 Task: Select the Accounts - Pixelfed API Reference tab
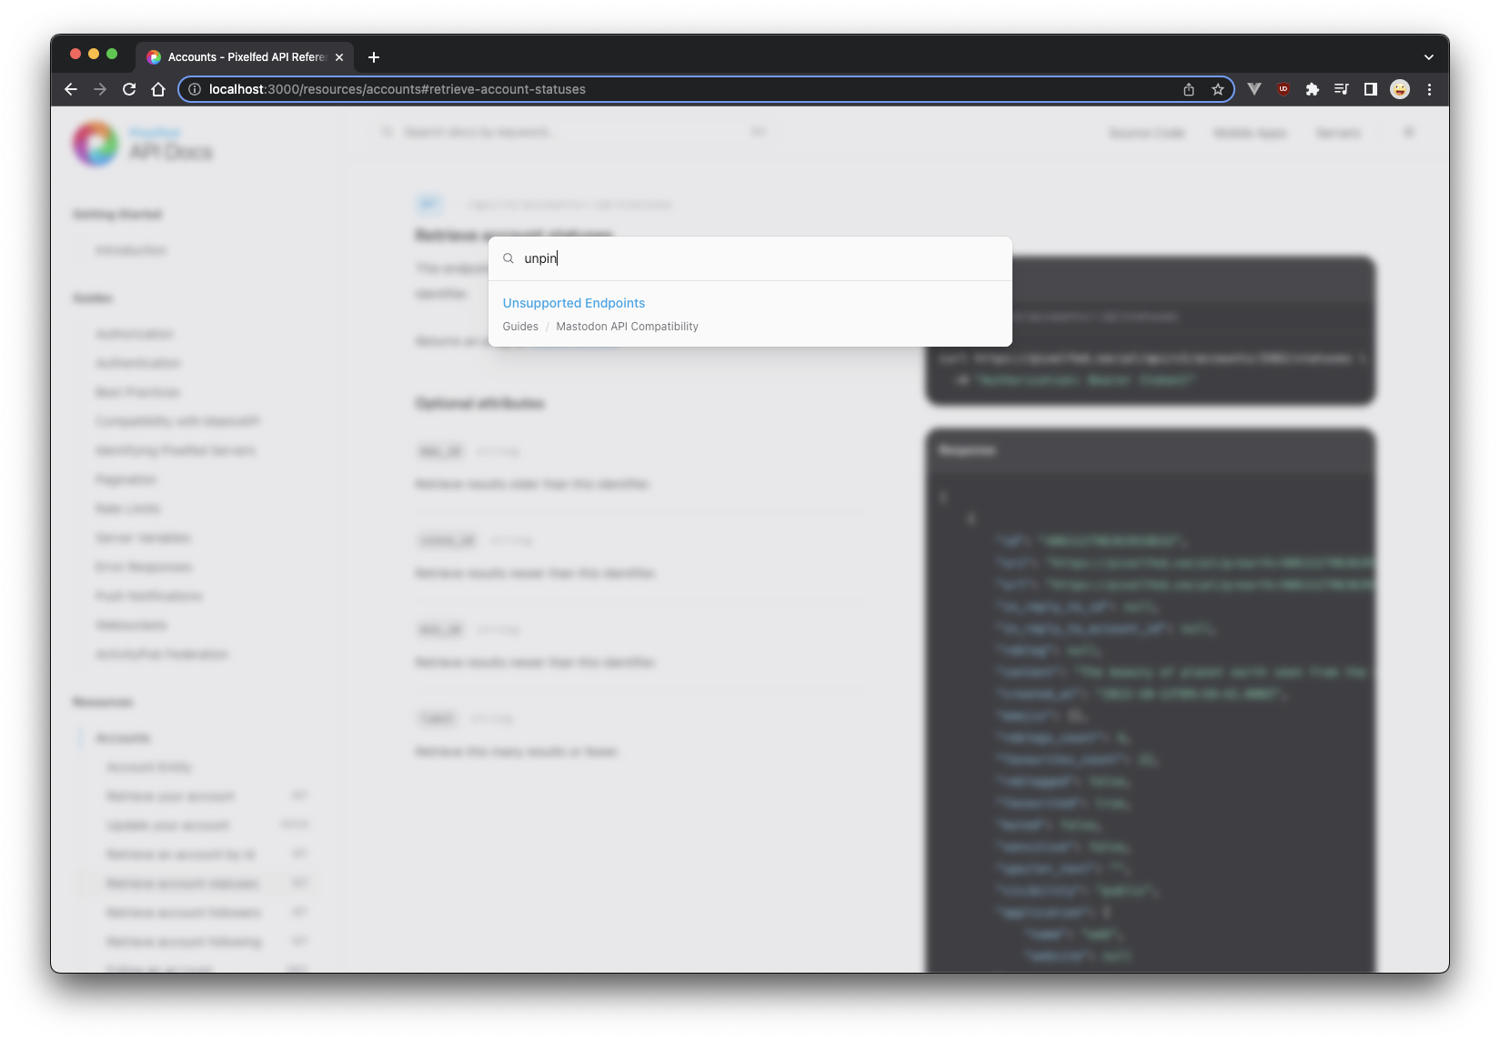[246, 57]
